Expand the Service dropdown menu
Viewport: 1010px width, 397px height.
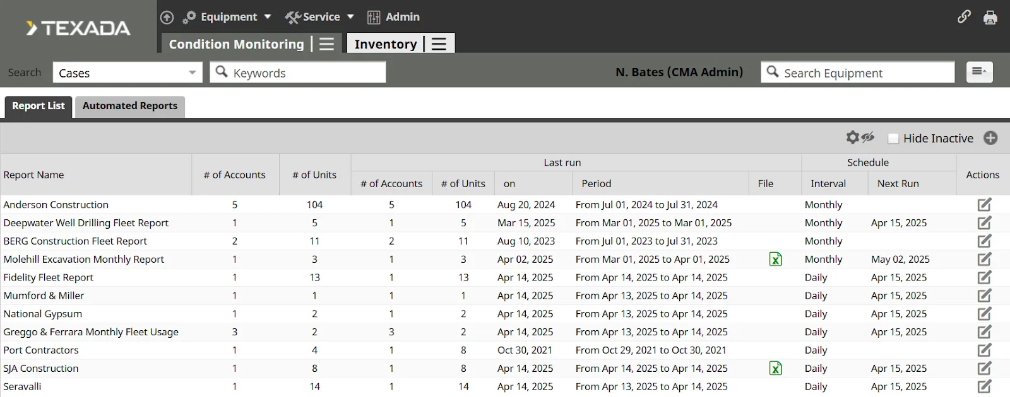[x=320, y=17]
